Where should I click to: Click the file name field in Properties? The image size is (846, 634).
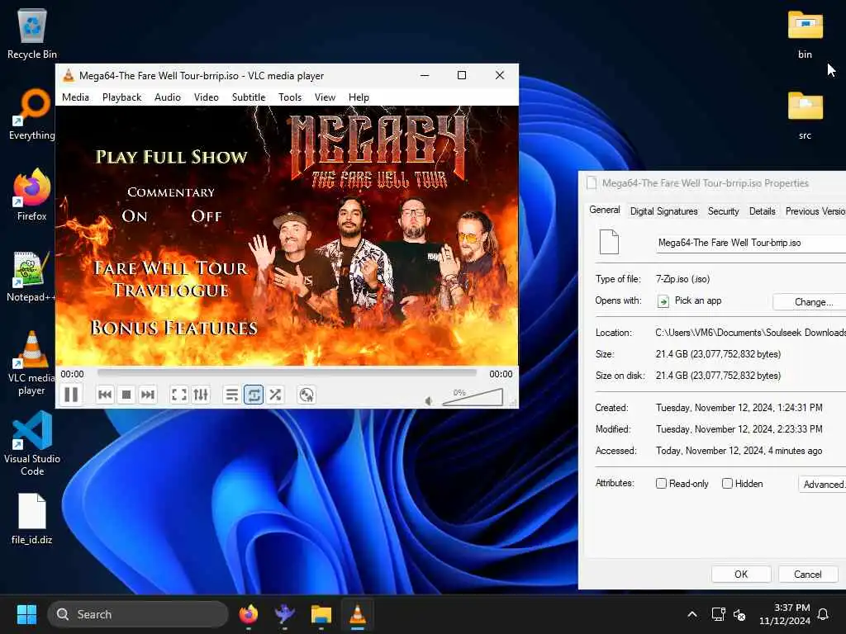[750, 243]
